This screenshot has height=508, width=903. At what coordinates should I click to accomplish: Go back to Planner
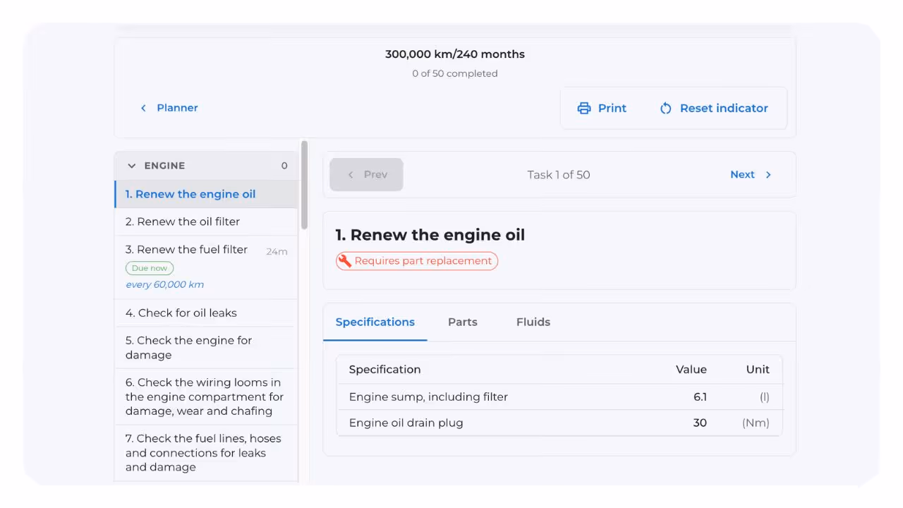pos(169,108)
